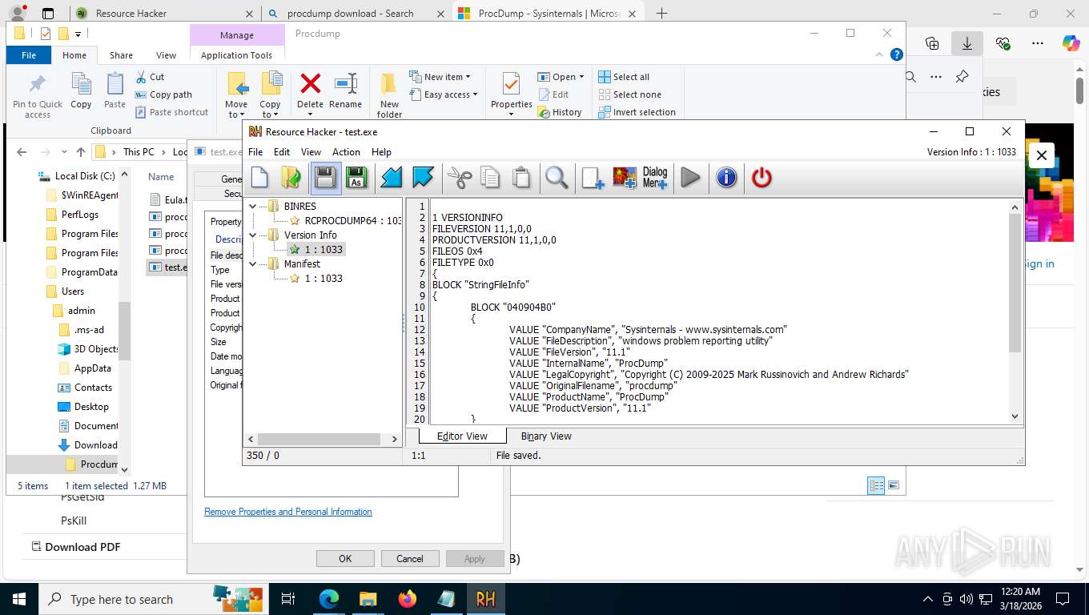Image resolution: width=1089 pixels, height=615 pixels.
Task: Collapse the Version Info tree node
Action: [x=253, y=235]
